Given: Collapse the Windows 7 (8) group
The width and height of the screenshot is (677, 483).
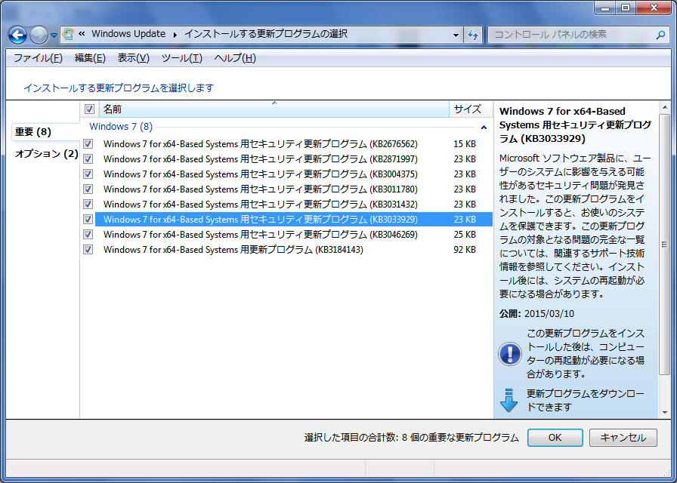Looking at the screenshot, I should tap(484, 128).
